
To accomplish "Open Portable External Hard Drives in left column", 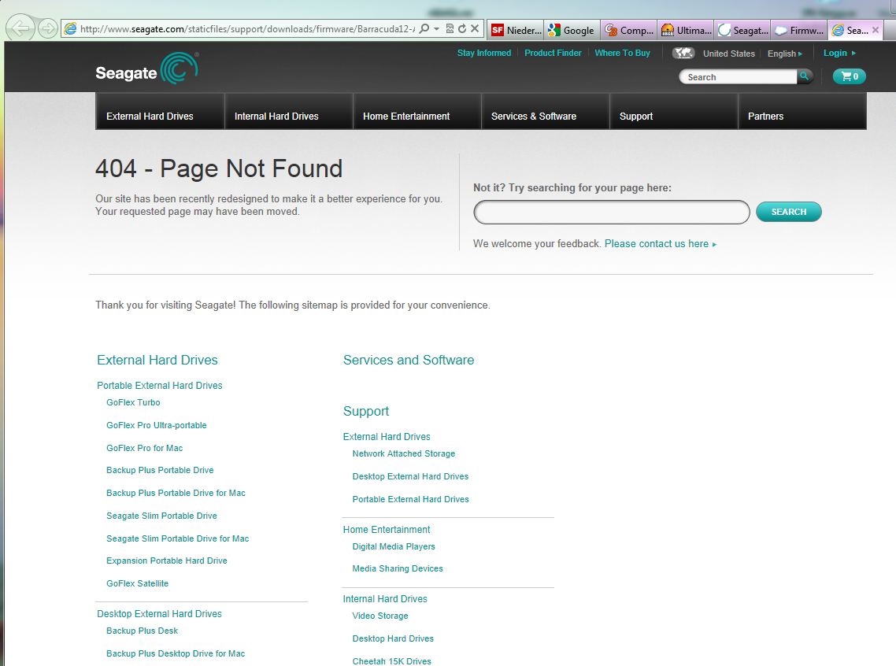I will pyautogui.click(x=159, y=386).
